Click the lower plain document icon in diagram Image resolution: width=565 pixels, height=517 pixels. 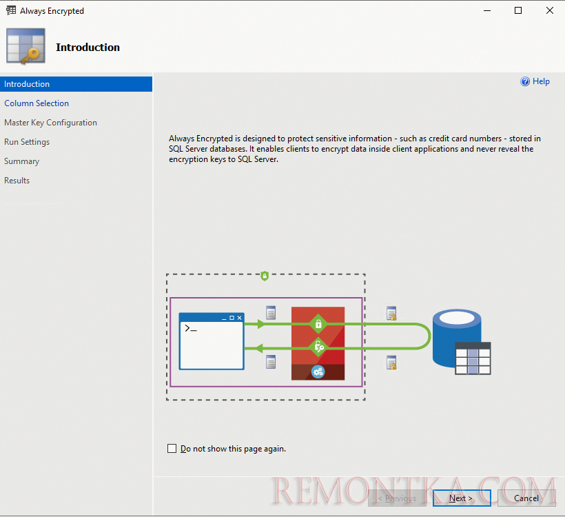coord(271,362)
